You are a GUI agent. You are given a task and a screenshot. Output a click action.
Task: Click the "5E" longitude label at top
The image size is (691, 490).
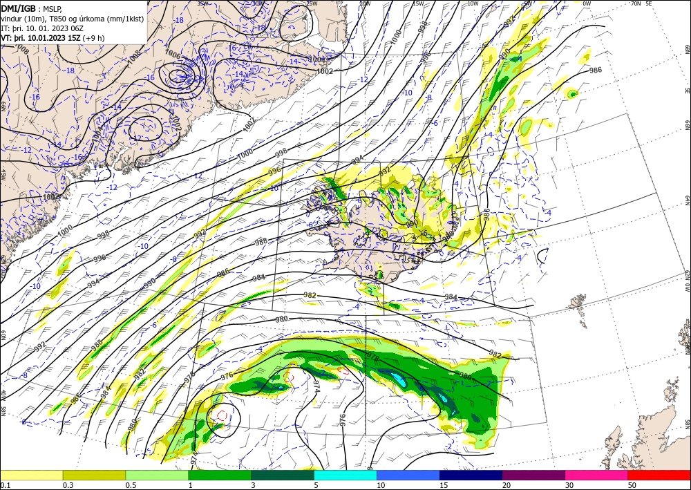click(x=649, y=3)
